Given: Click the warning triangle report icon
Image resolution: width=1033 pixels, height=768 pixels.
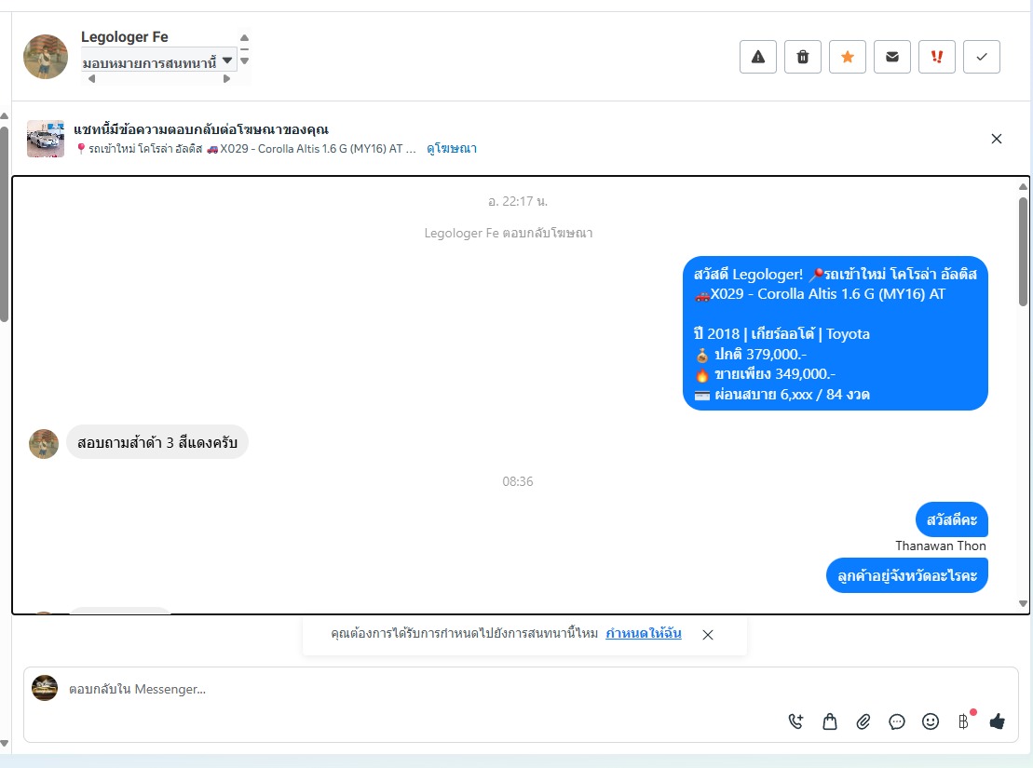Looking at the screenshot, I should point(757,57).
